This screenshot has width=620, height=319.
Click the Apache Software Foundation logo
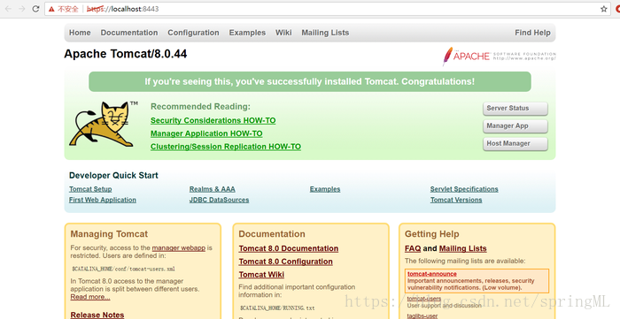[499, 56]
